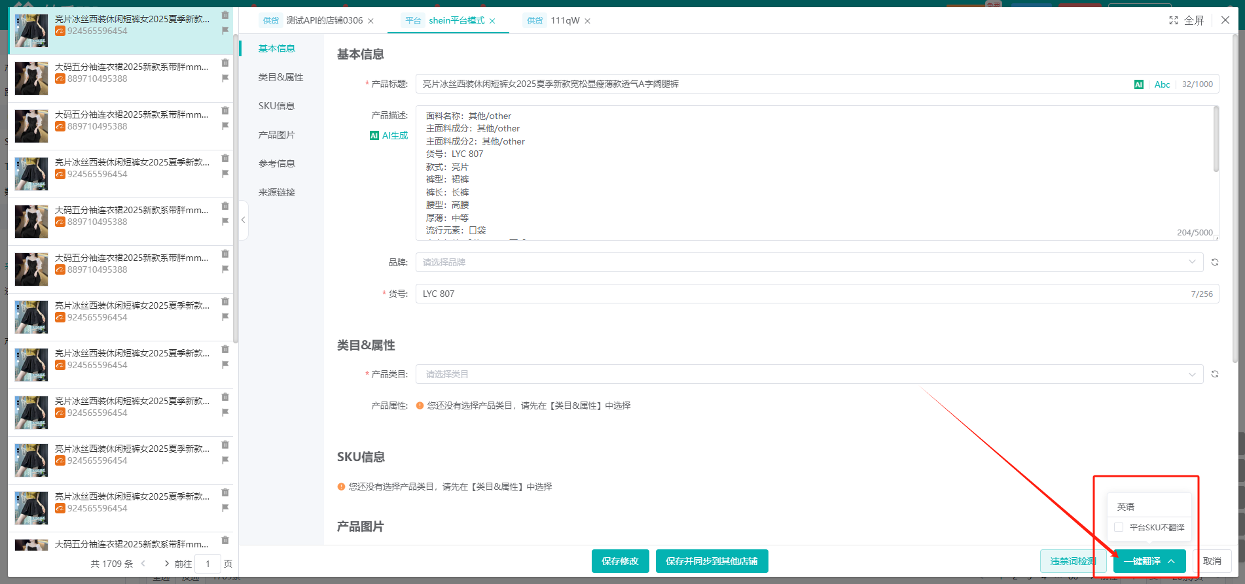Click the 一键翻译 button

point(1149,561)
